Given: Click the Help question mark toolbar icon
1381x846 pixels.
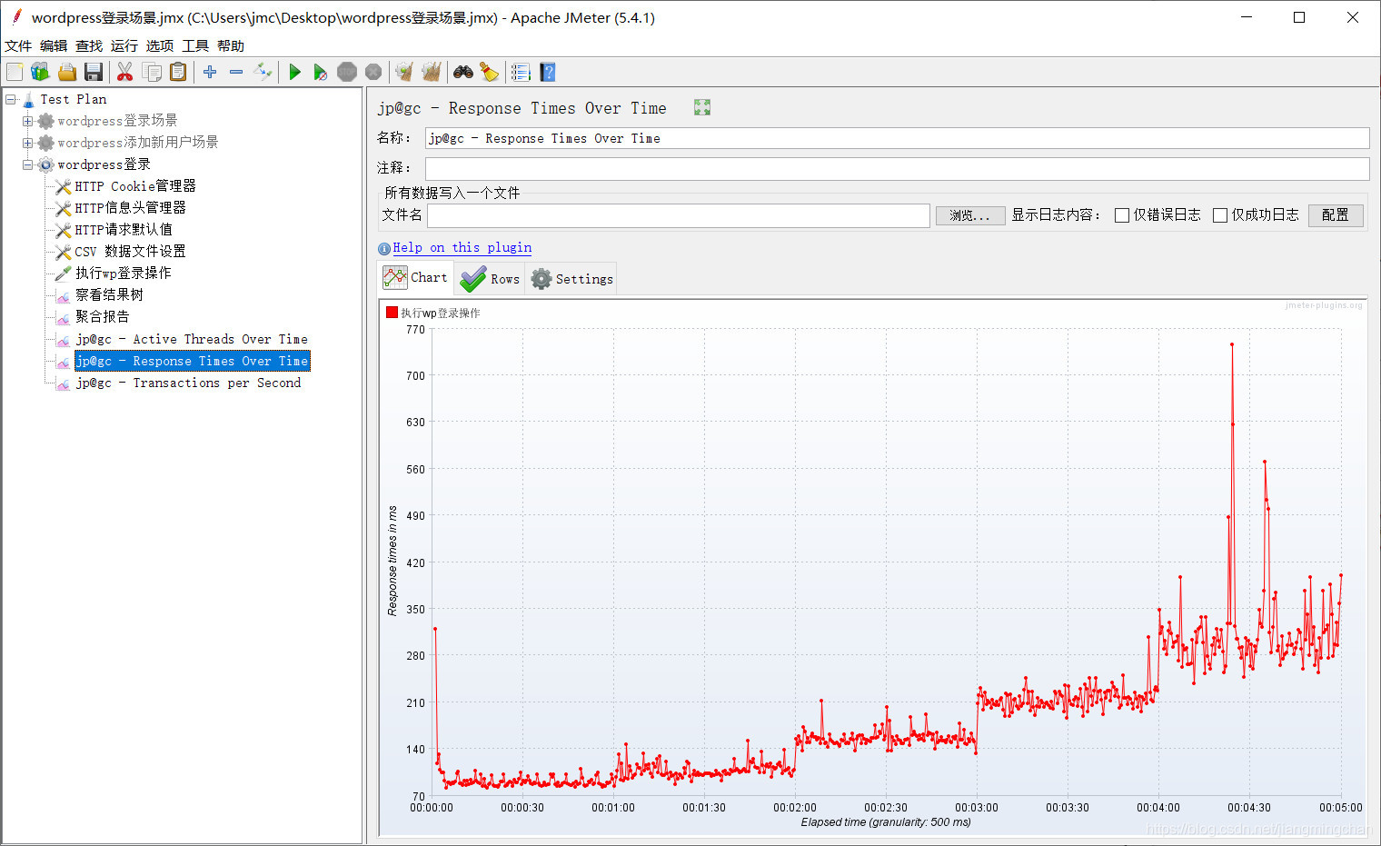Looking at the screenshot, I should click(x=547, y=72).
